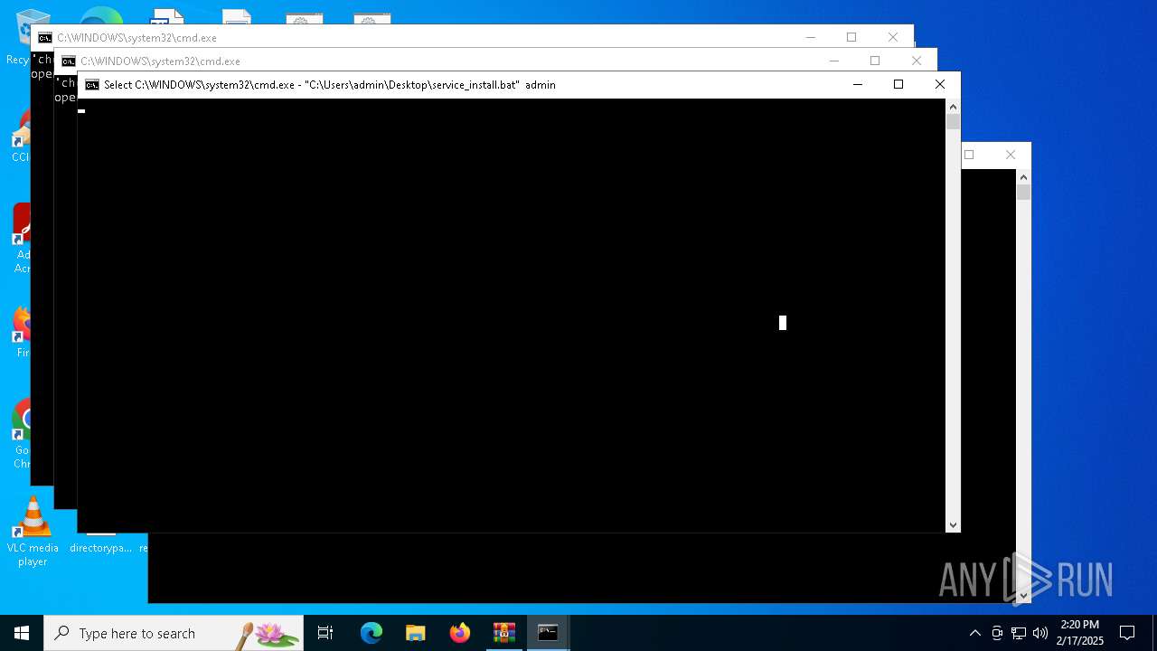This screenshot has height=651, width=1157.
Task: Open File Explorer from the taskbar
Action: coord(416,633)
